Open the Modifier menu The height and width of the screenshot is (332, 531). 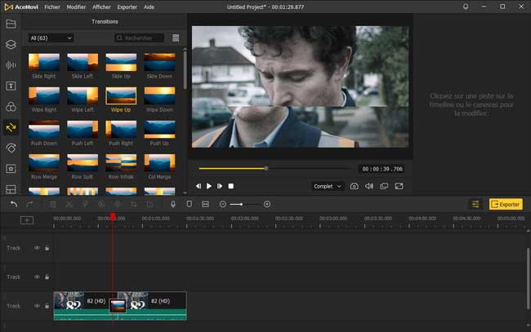point(76,7)
